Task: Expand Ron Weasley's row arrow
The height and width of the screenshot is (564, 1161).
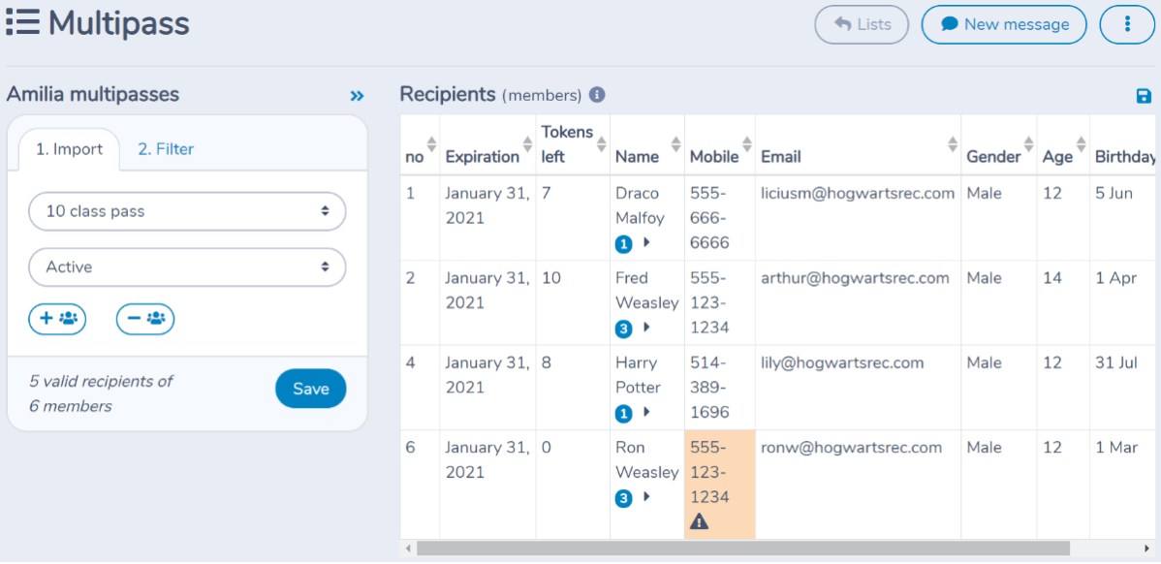Action: pos(645,496)
